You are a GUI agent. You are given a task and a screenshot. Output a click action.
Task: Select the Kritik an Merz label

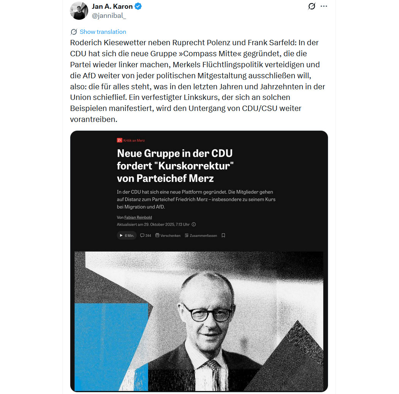tap(134, 141)
